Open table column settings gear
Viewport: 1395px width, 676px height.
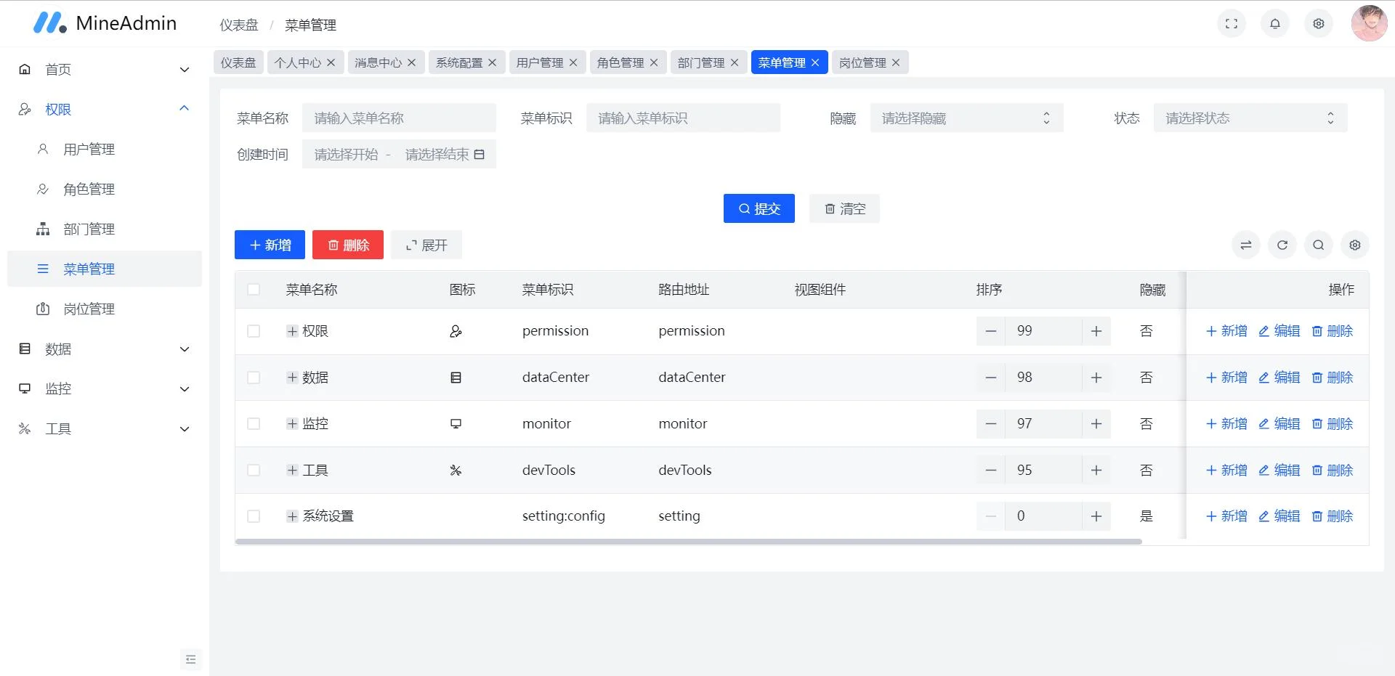(1355, 245)
